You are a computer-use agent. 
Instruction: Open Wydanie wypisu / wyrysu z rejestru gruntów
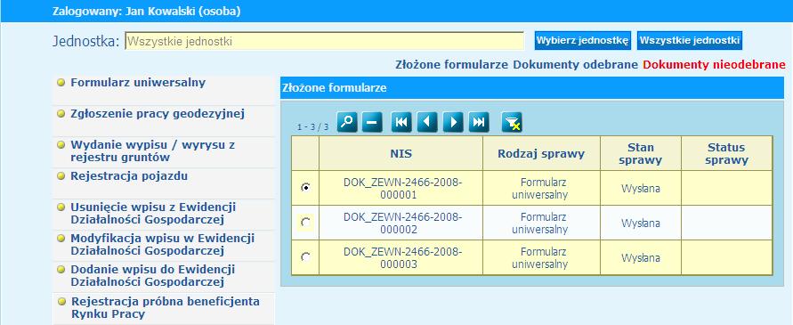pyautogui.click(x=153, y=150)
